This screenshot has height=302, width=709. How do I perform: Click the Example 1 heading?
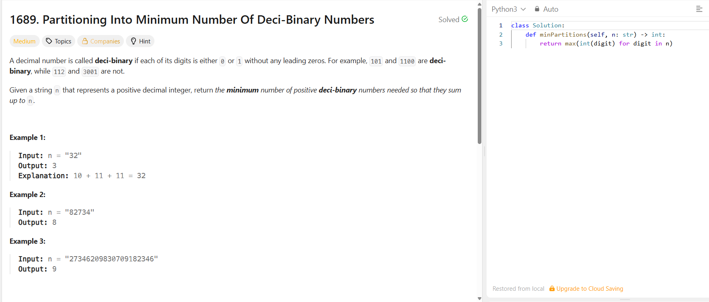pos(27,138)
